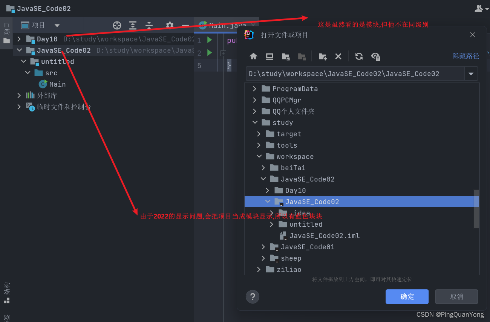
Task: Collapse the workspace folder in dialog tree
Action: click(x=259, y=156)
